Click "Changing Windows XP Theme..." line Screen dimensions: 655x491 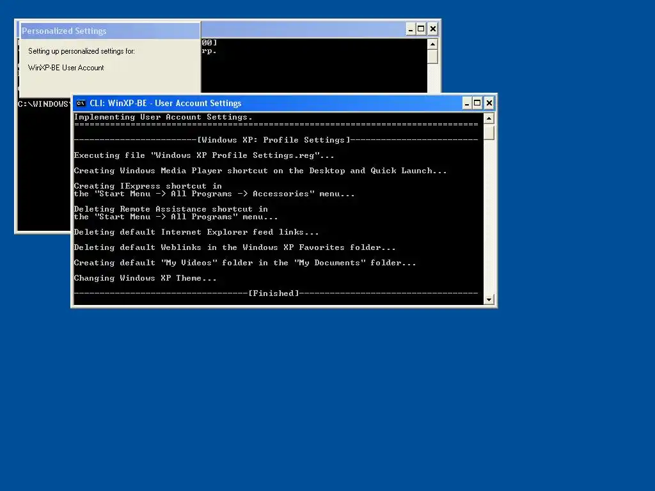click(x=145, y=278)
